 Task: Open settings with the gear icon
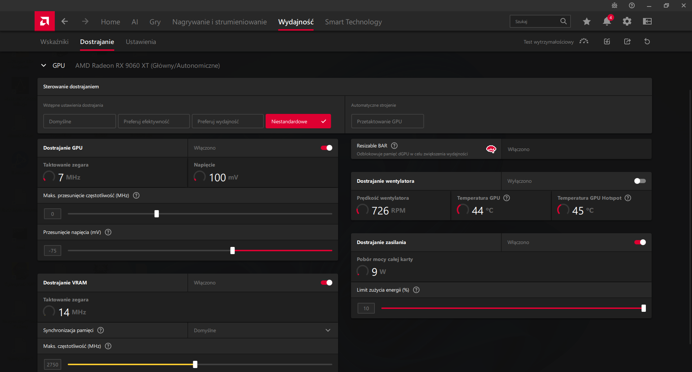(x=627, y=22)
